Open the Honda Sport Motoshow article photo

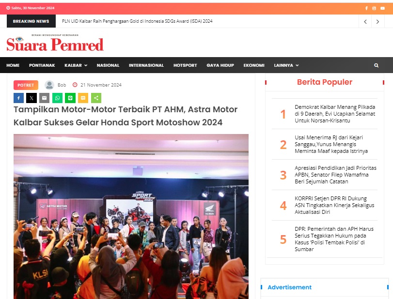[x=131, y=216]
